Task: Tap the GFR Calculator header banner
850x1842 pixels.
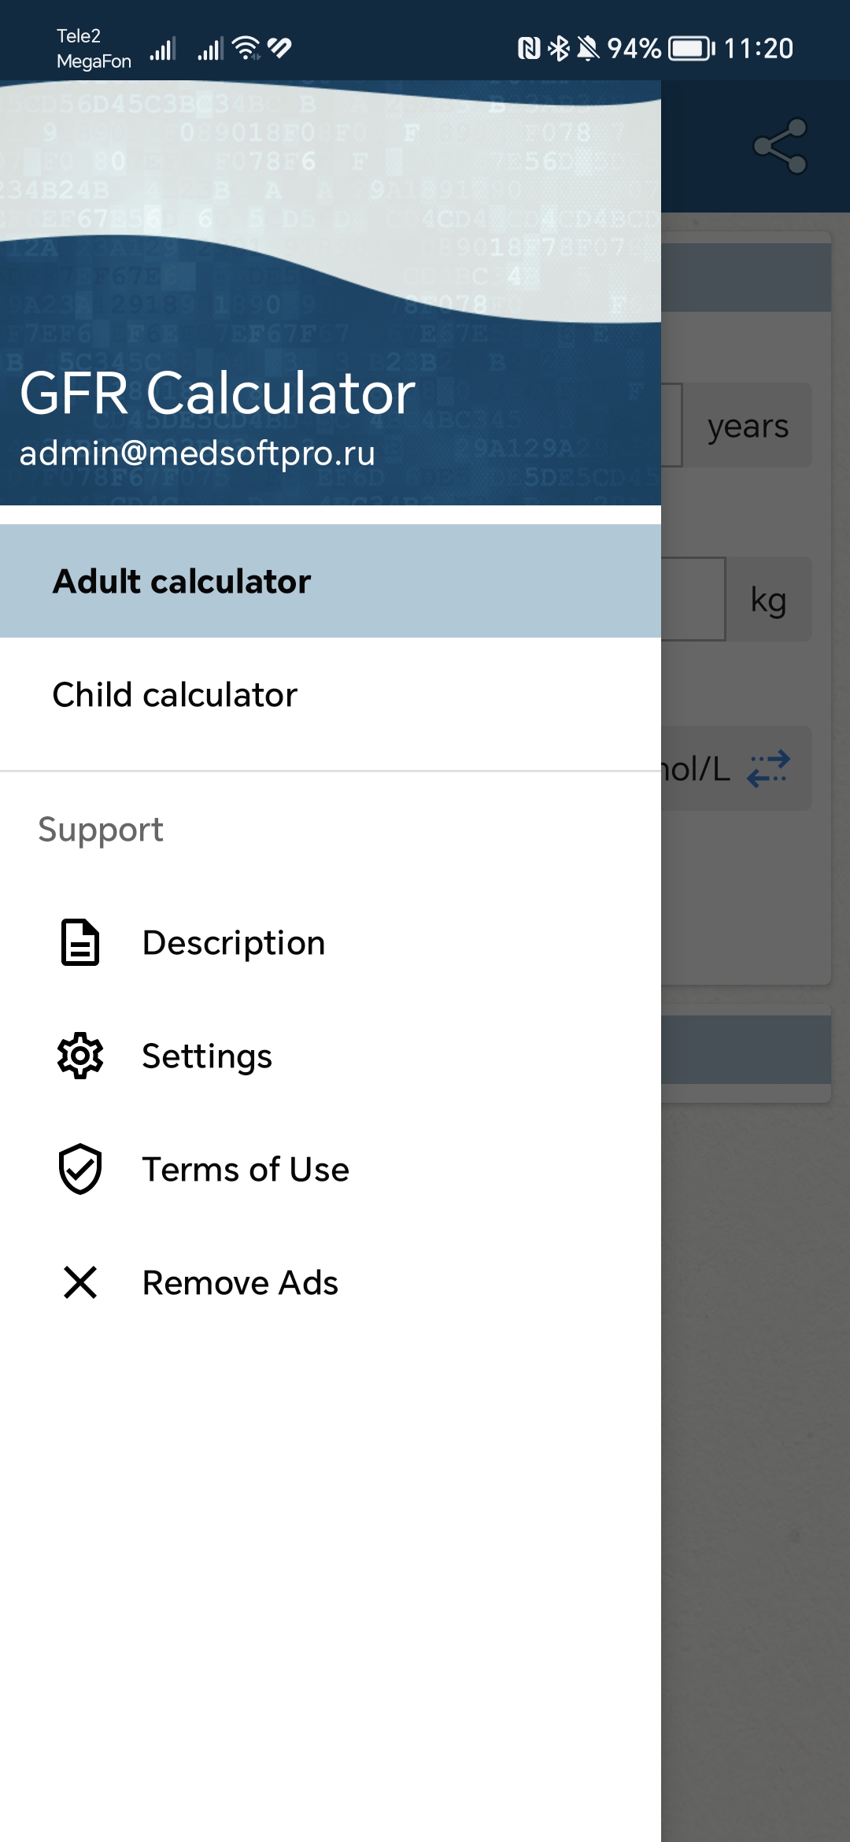Action: tap(331, 293)
